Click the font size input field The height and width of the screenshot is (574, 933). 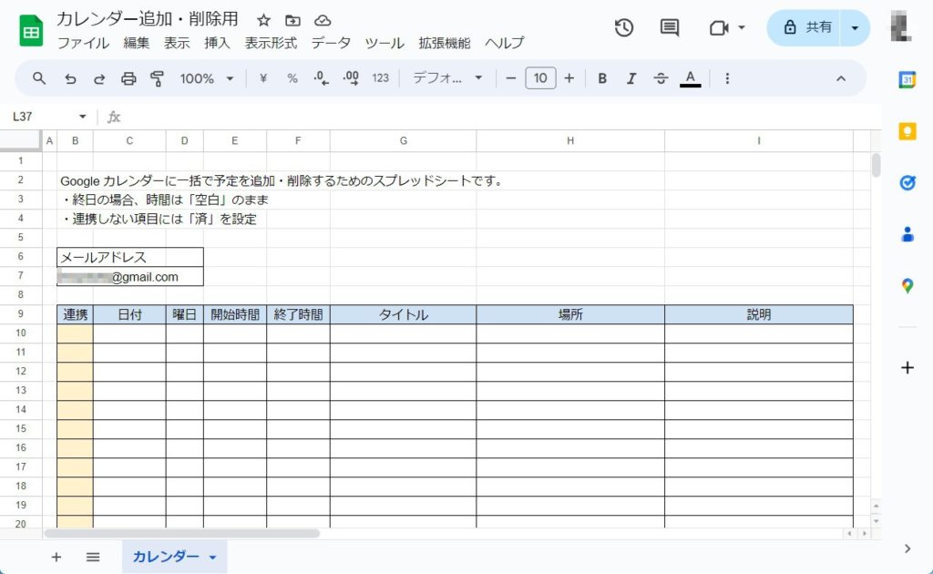(x=540, y=78)
